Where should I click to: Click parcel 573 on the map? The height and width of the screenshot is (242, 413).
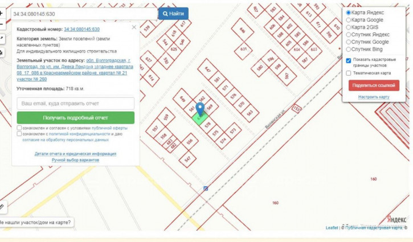232,131
